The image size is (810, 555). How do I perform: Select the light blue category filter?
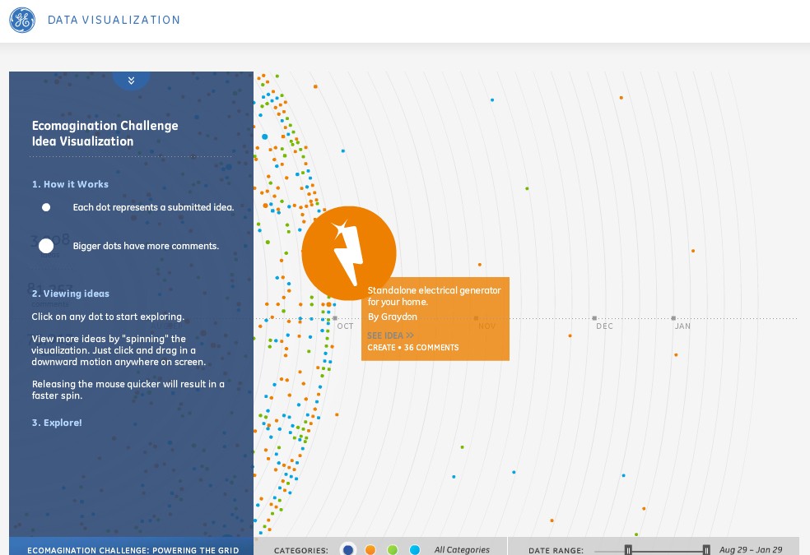[415, 550]
